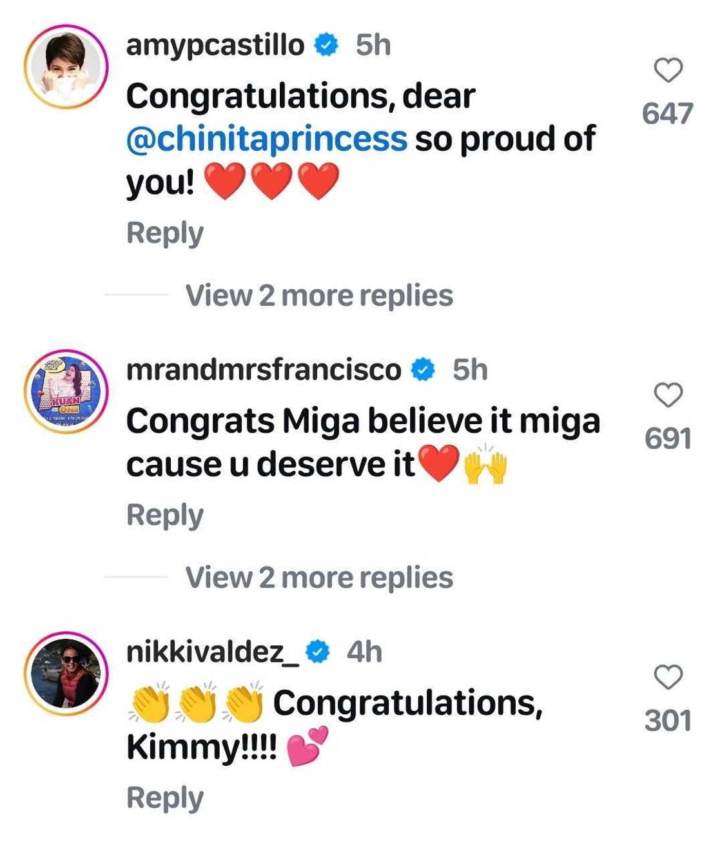View the 647 likes count
Image resolution: width=722 pixels, height=847 pixels.
(x=667, y=113)
